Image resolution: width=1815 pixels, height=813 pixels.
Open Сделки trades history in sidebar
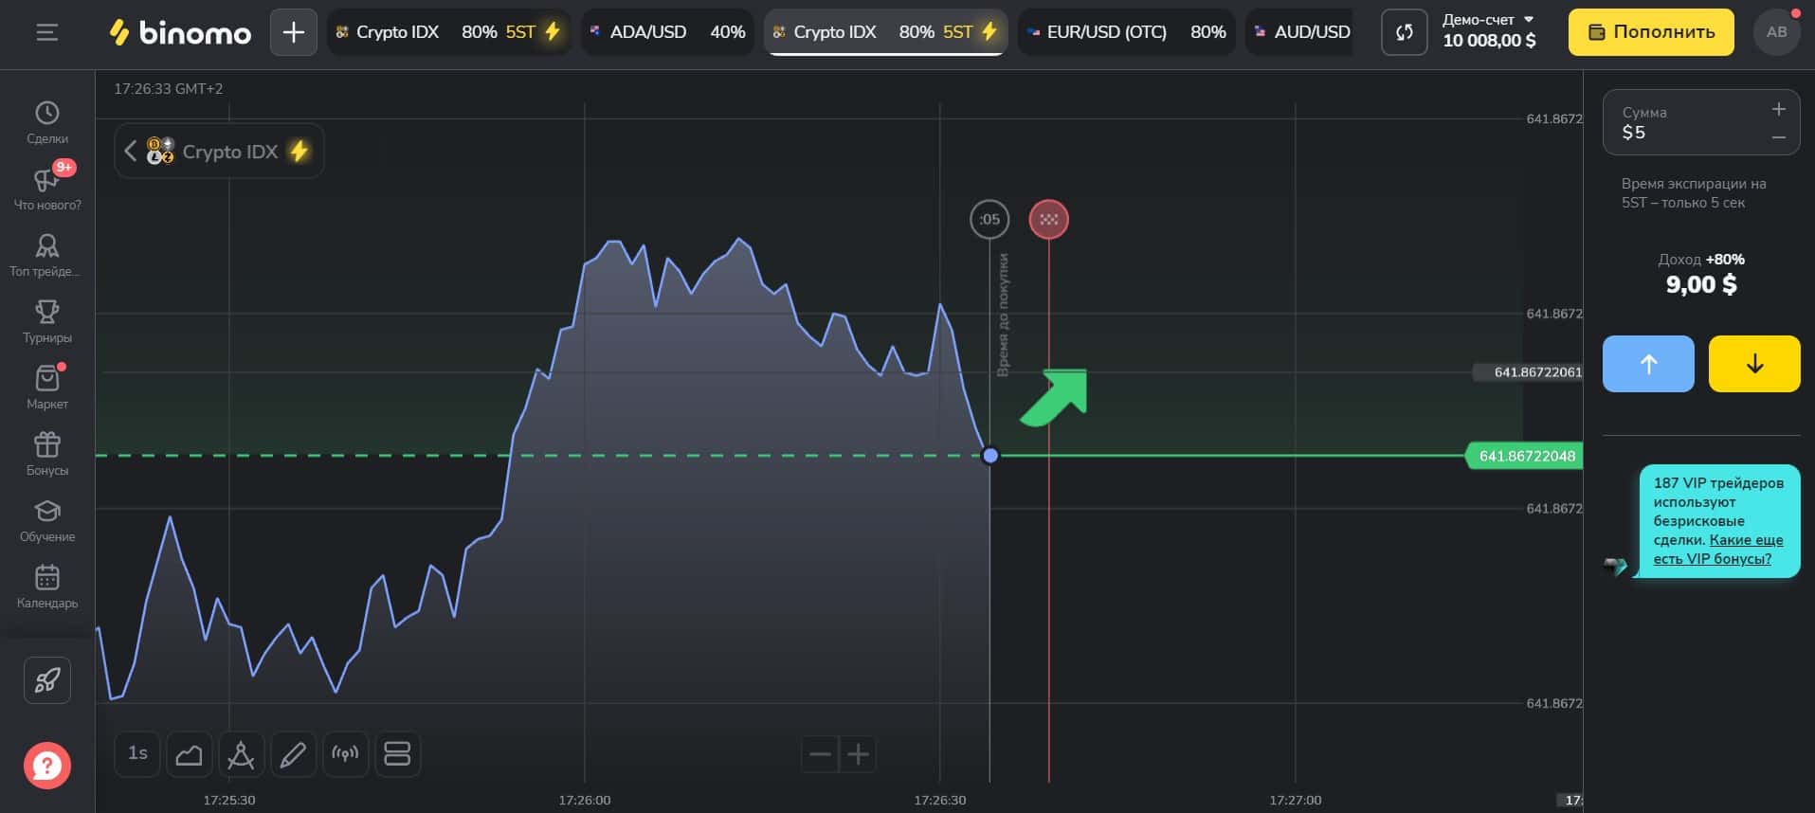coord(47,123)
